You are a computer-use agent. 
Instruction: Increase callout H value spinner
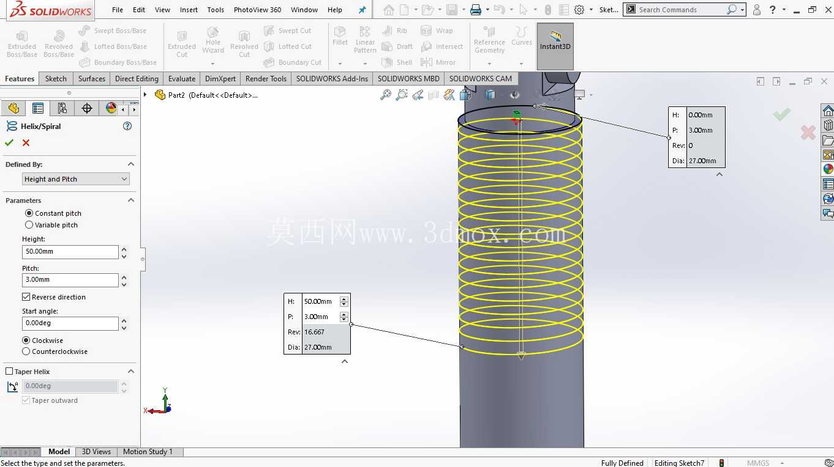click(344, 299)
